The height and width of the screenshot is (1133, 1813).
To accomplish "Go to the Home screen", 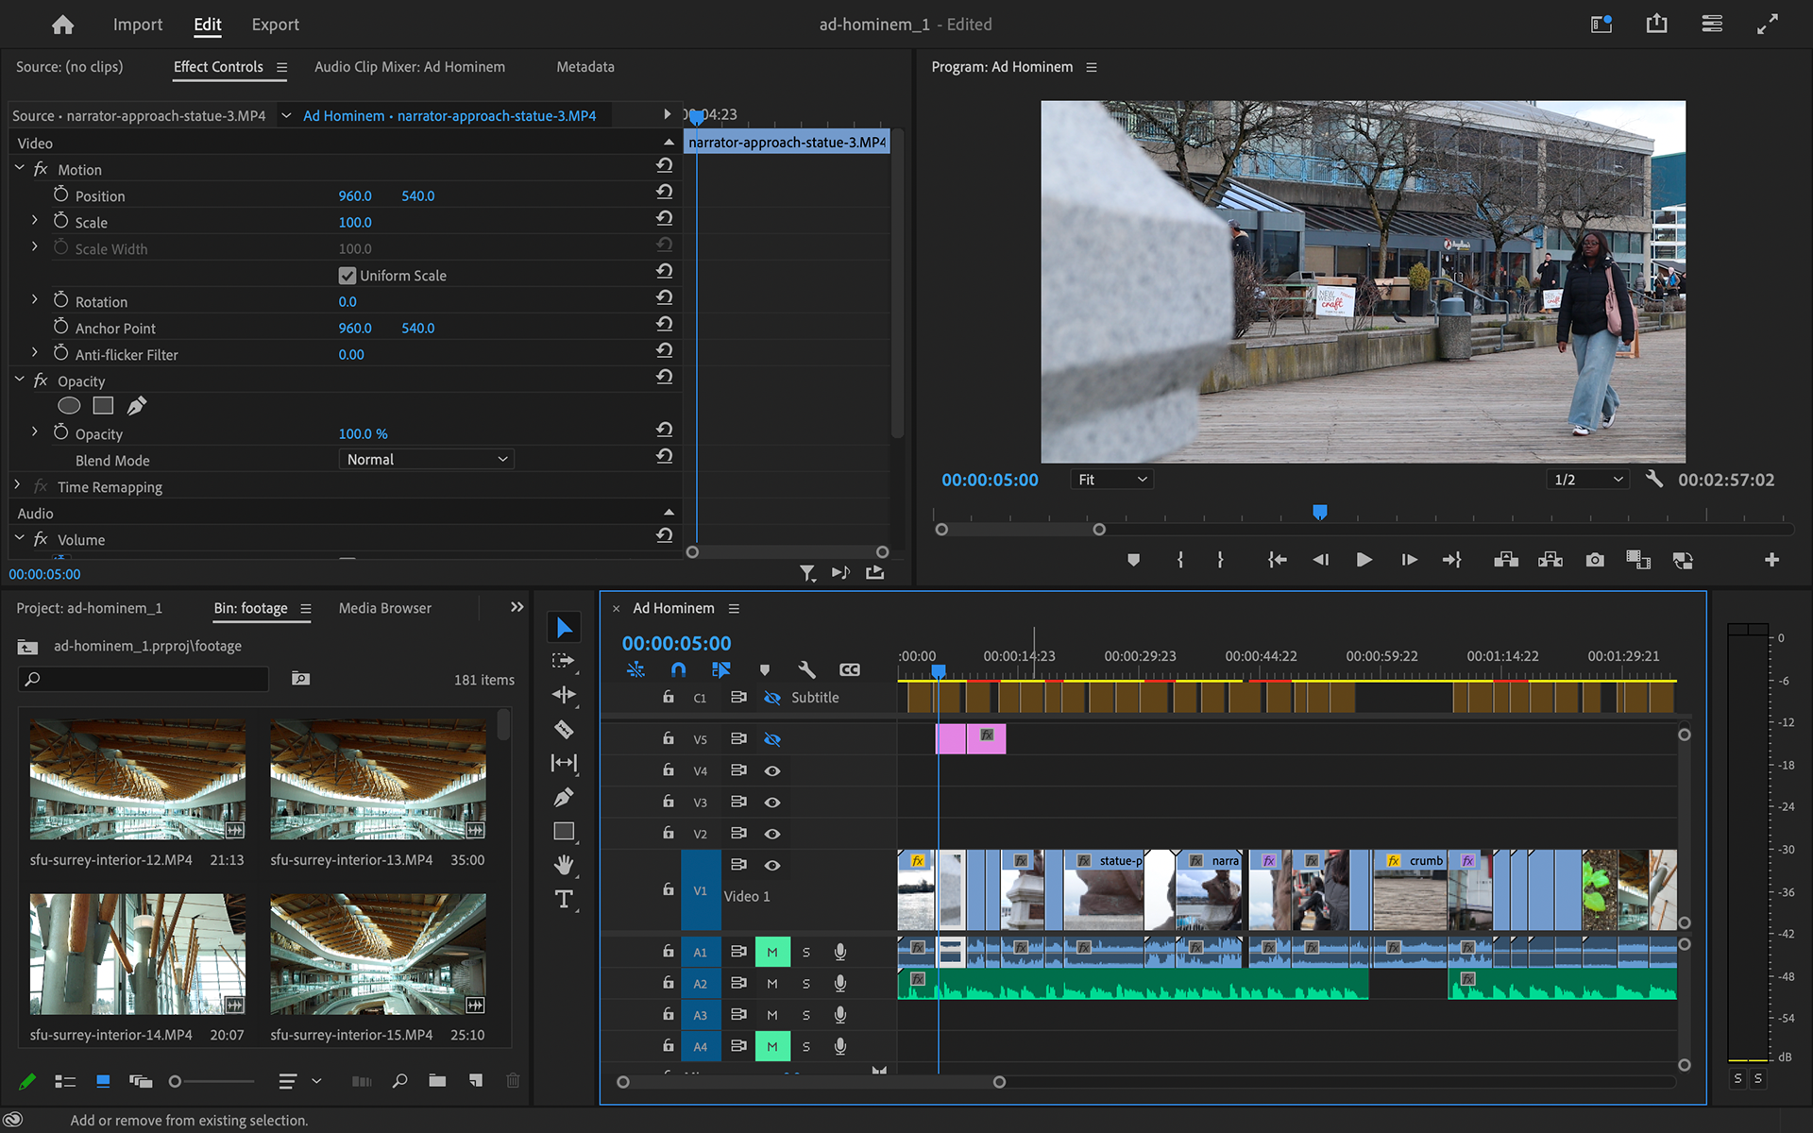I will tap(62, 25).
